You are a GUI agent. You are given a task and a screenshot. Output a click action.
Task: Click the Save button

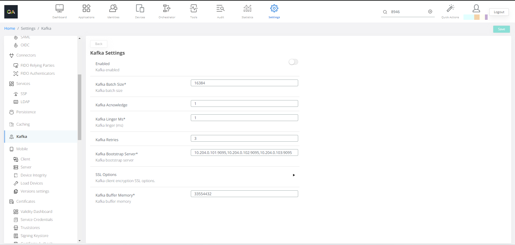click(x=501, y=29)
